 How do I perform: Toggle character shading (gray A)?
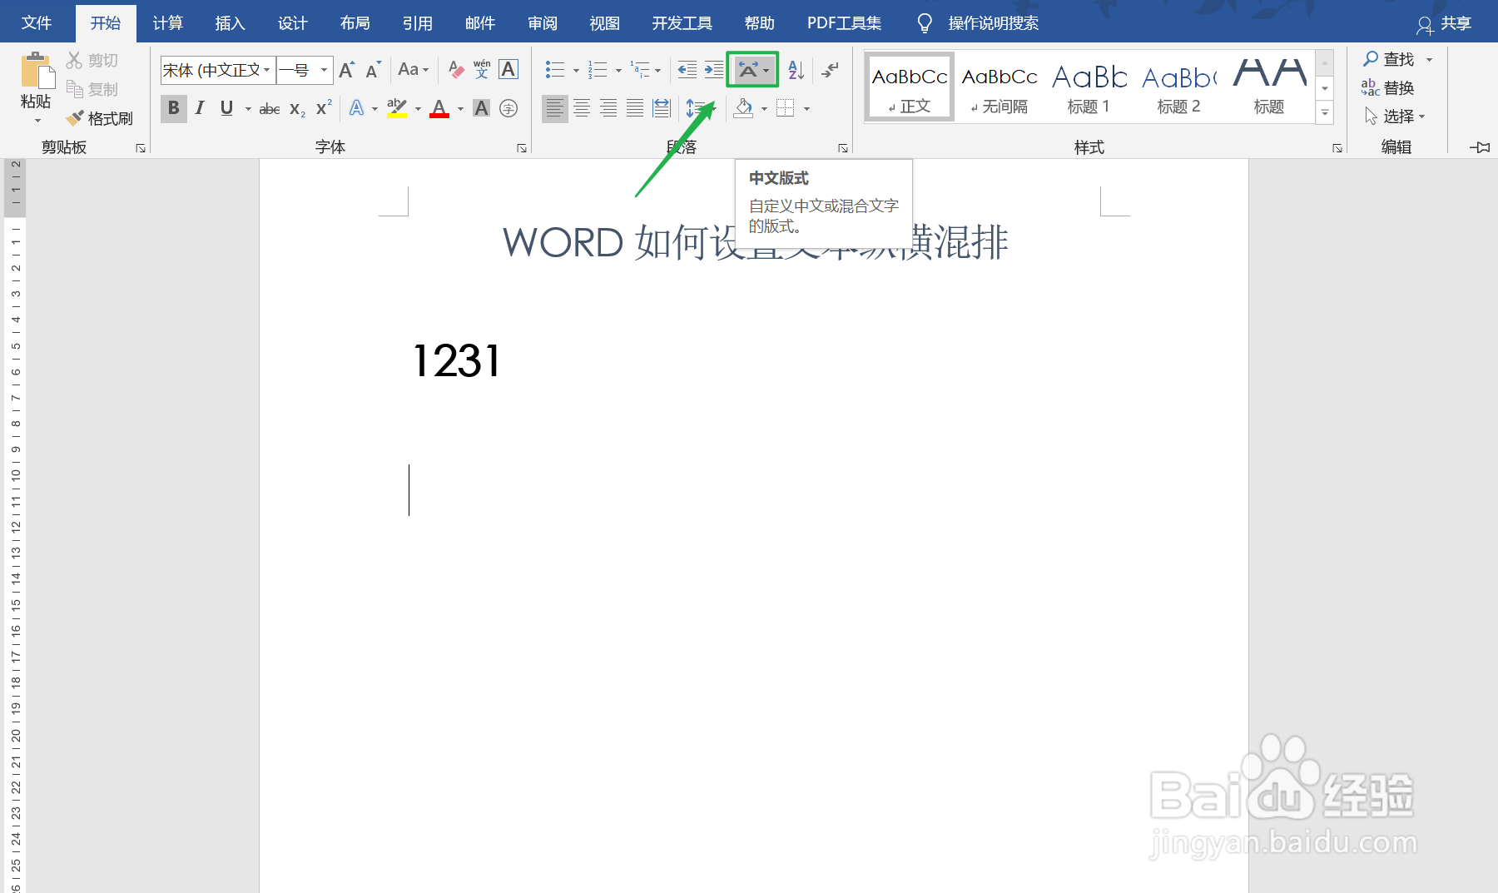(481, 108)
